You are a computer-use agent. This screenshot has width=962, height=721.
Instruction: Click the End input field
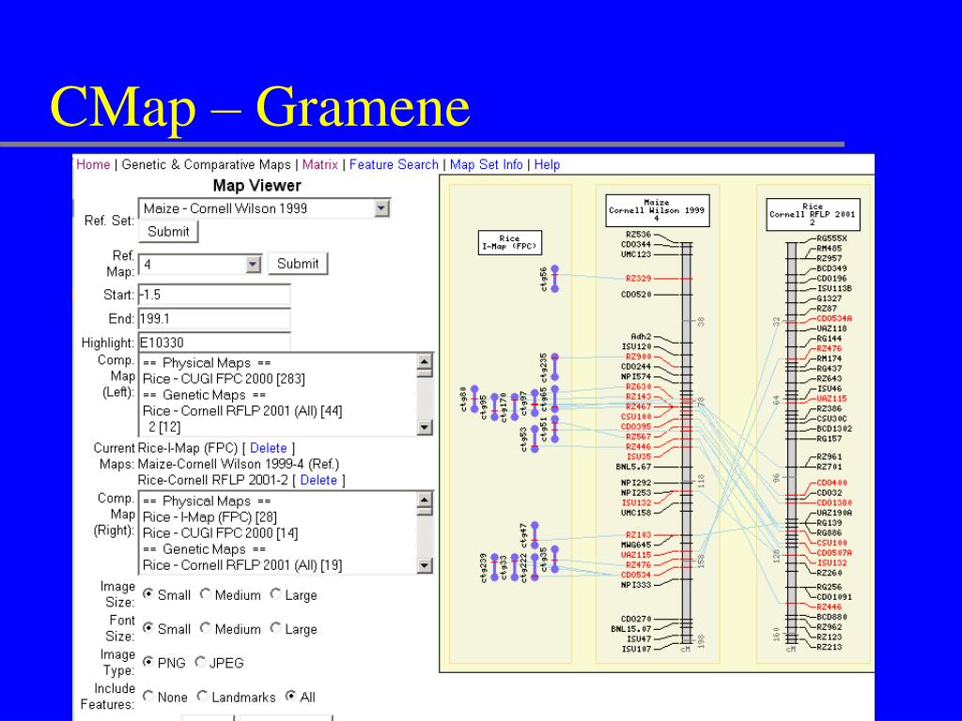point(214,319)
